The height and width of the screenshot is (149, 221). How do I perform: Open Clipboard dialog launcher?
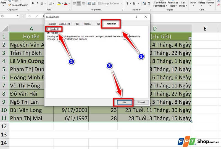click(x=28, y=10)
